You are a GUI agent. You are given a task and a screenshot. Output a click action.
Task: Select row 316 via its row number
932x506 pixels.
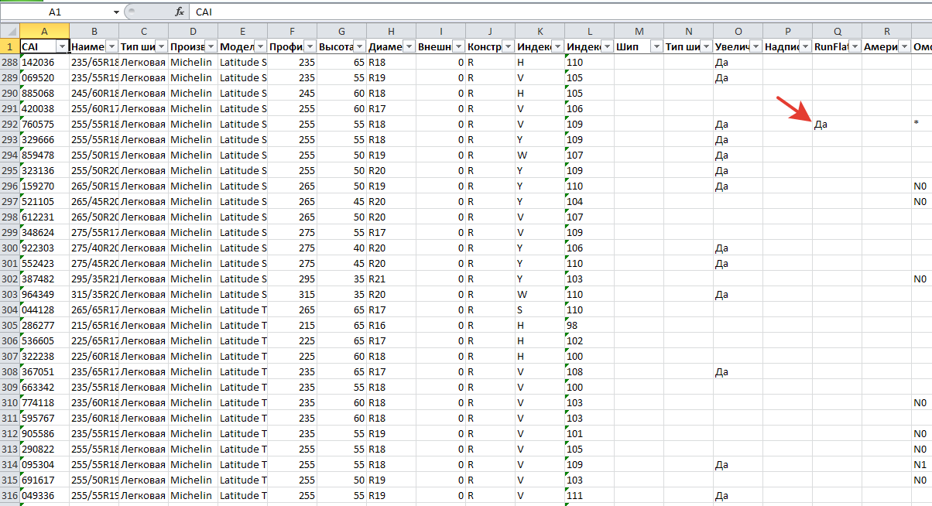pyautogui.click(x=9, y=495)
